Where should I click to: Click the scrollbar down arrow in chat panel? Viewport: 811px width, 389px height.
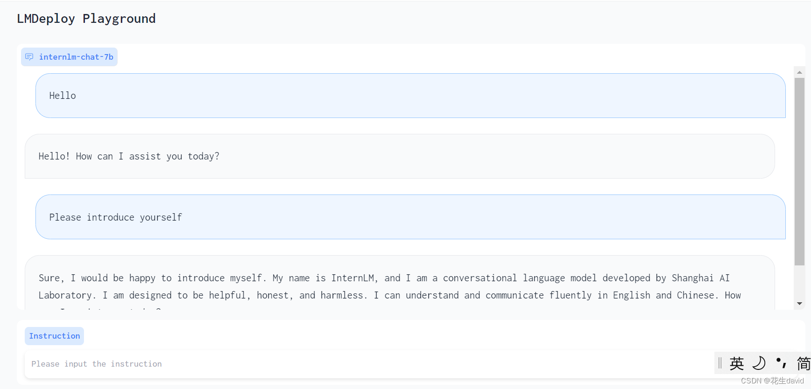point(799,304)
